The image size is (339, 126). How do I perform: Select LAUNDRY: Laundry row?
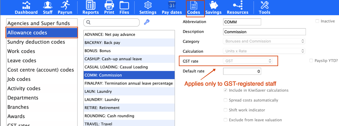(129, 100)
